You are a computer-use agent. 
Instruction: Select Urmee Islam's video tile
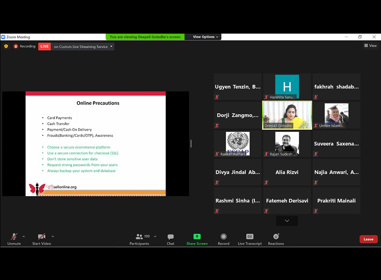336,115
